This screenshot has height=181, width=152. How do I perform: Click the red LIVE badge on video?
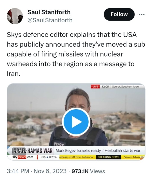coord(95,87)
